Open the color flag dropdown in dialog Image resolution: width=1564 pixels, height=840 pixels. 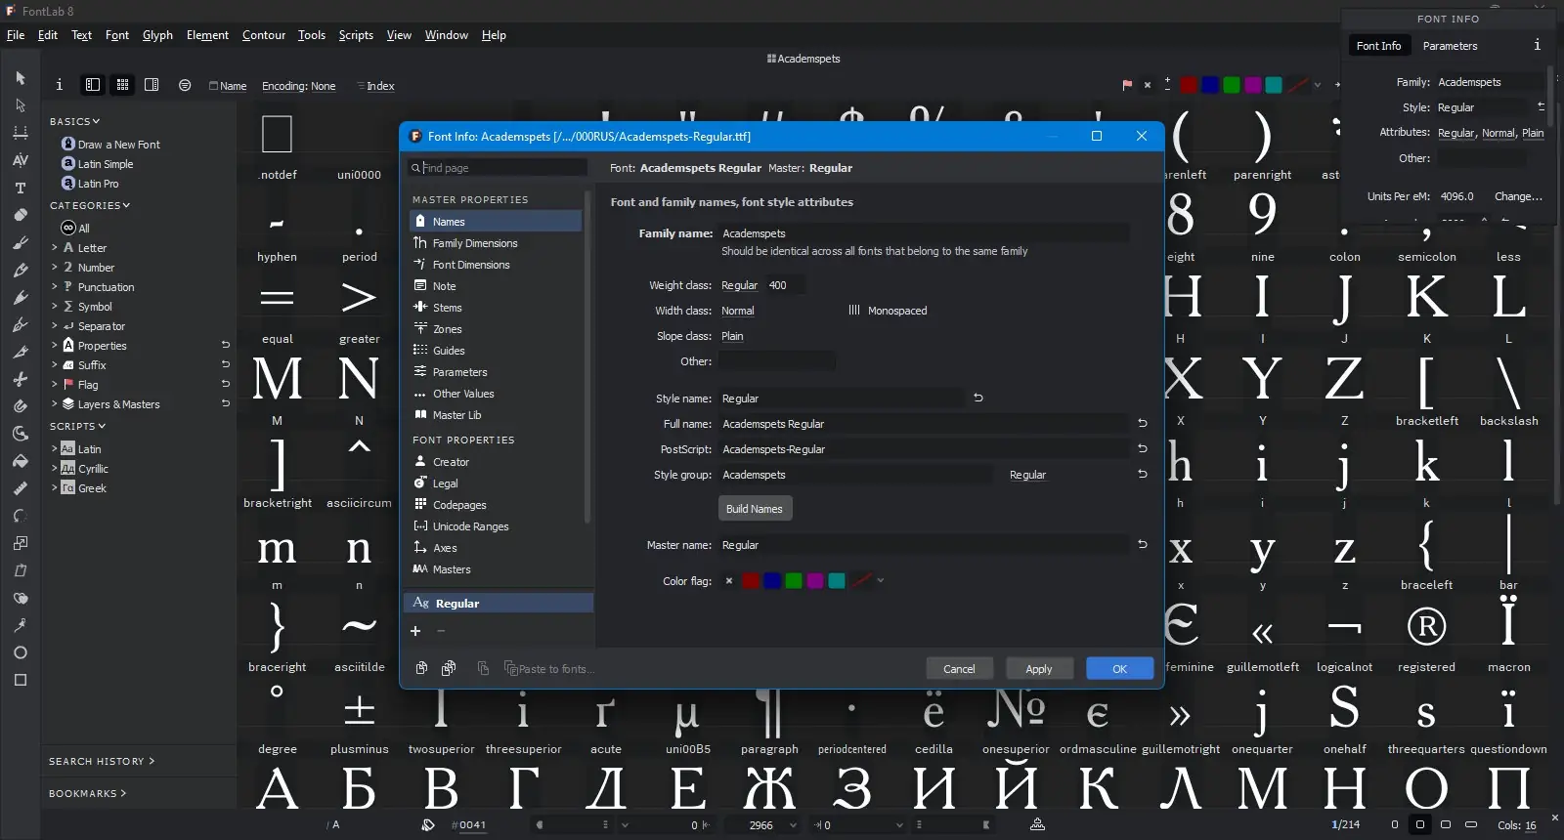881,581
